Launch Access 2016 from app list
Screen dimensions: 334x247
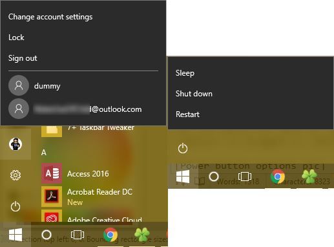tap(88, 174)
